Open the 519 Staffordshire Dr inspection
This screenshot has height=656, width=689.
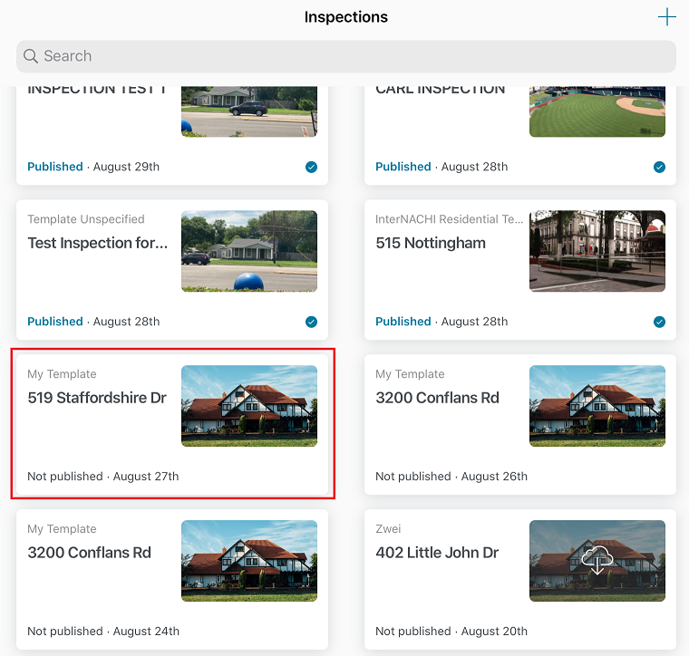coord(97,398)
